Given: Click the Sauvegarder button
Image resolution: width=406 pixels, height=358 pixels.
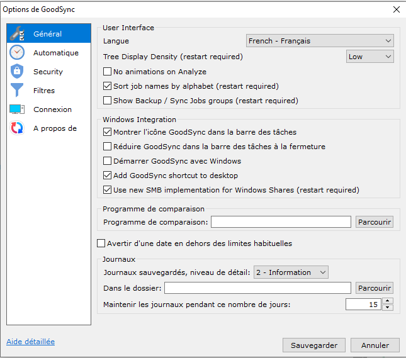Looking at the screenshot, I should tap(314, 345).
